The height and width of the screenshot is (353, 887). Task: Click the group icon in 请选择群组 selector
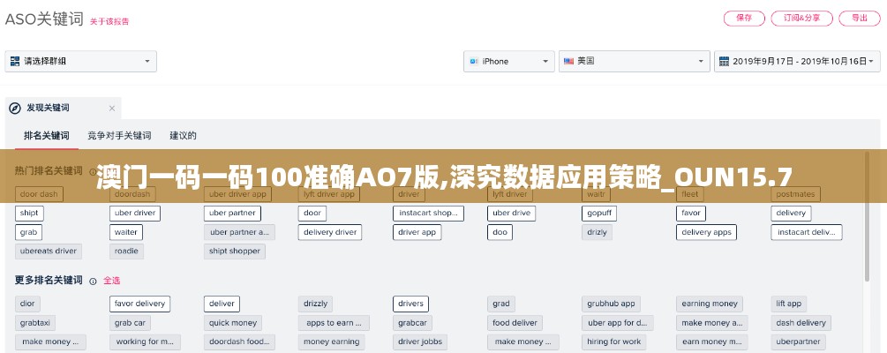pyautogui.click(x=15, y=62)
